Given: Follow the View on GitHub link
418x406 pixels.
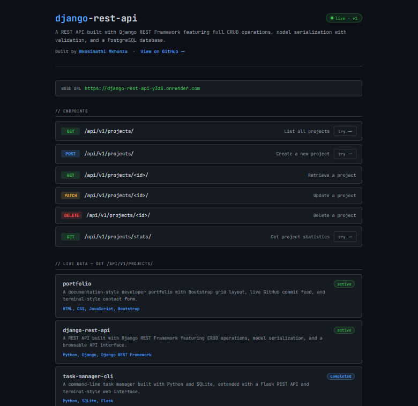Looking at the screenshot, I should coord(162,51).
